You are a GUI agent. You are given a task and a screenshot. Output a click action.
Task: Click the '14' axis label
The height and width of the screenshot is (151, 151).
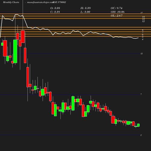coord(143,17)
